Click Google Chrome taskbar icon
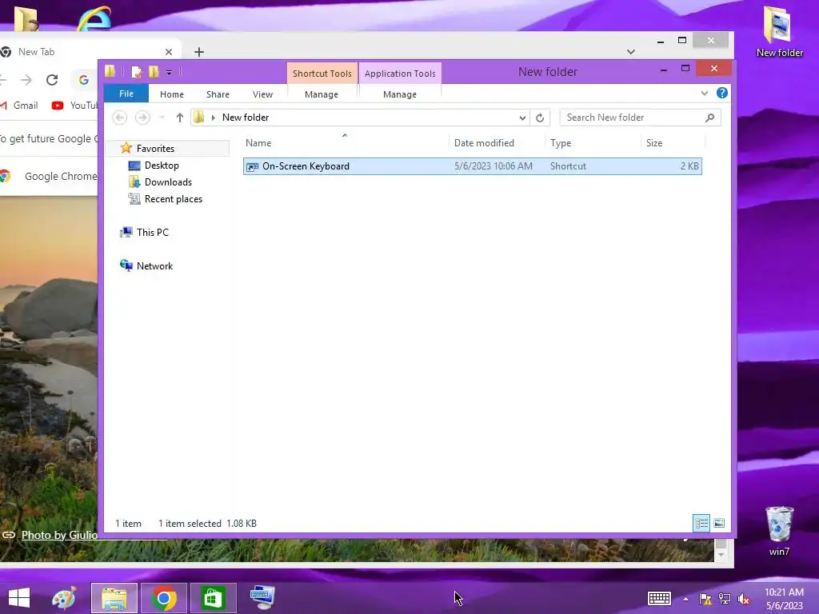The image size is (819, 614). point(163,598)
